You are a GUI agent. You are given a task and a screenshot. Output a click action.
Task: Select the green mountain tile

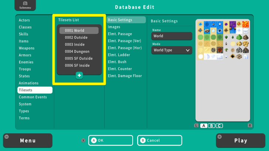point(239,37)
